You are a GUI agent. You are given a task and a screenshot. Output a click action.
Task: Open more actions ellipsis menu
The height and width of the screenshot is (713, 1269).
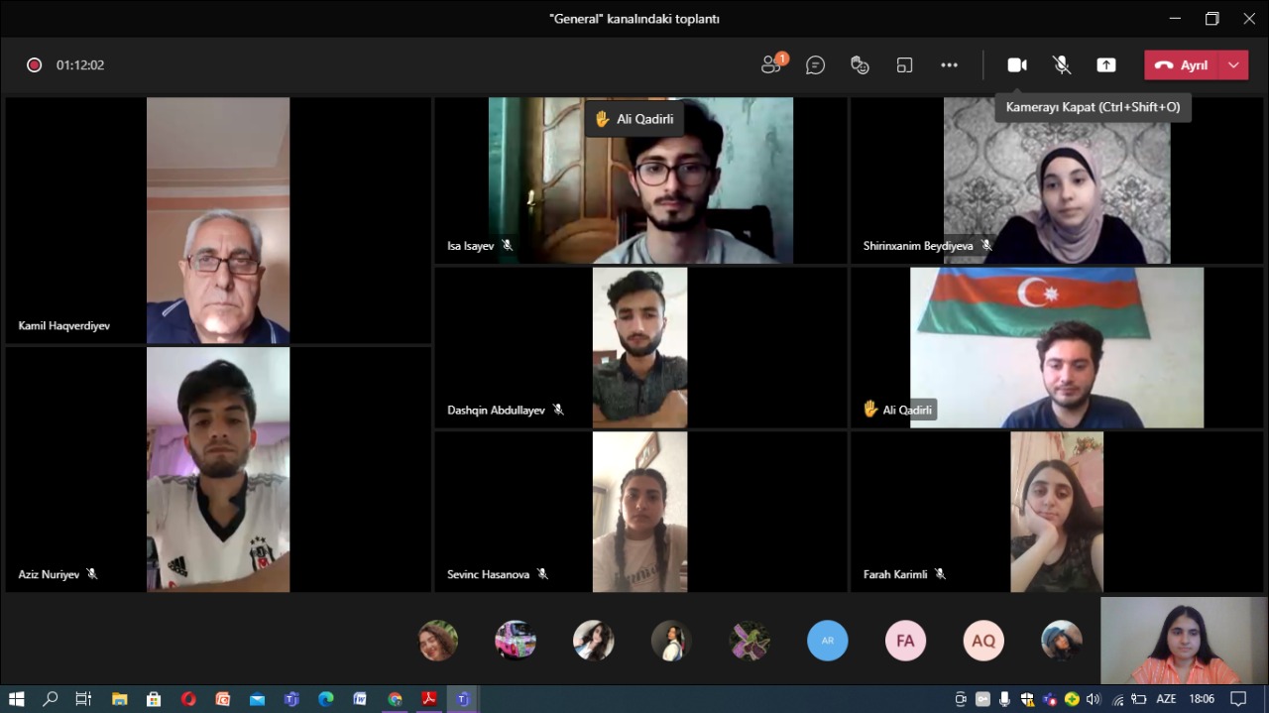[949, 65]
